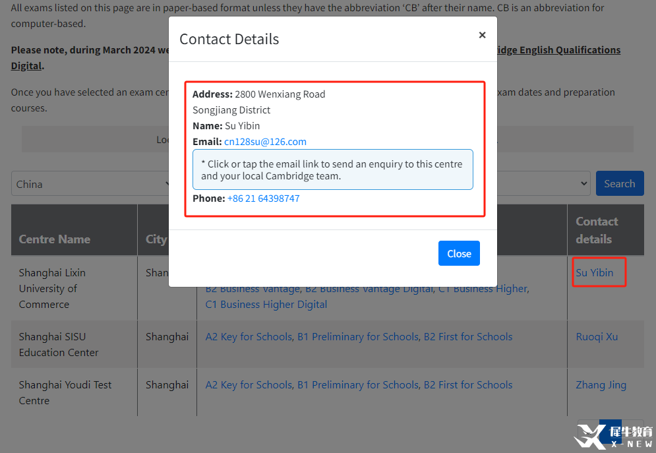Expand the dropdown arrow beside Search
The image size is (656, 453).
click(583, 183)
